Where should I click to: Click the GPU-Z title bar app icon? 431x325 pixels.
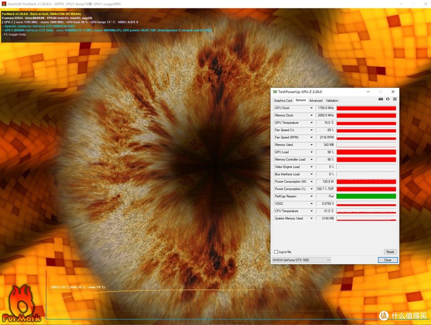(275, 92)
